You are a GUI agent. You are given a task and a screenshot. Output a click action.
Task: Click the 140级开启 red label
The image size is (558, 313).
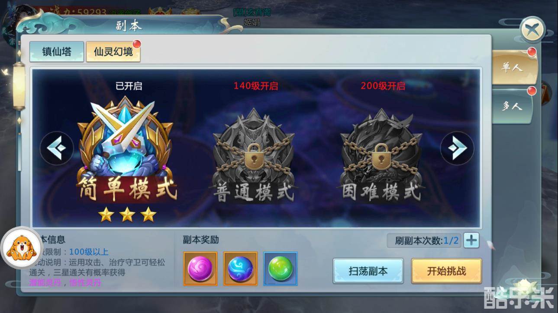[x=256, y=85]
